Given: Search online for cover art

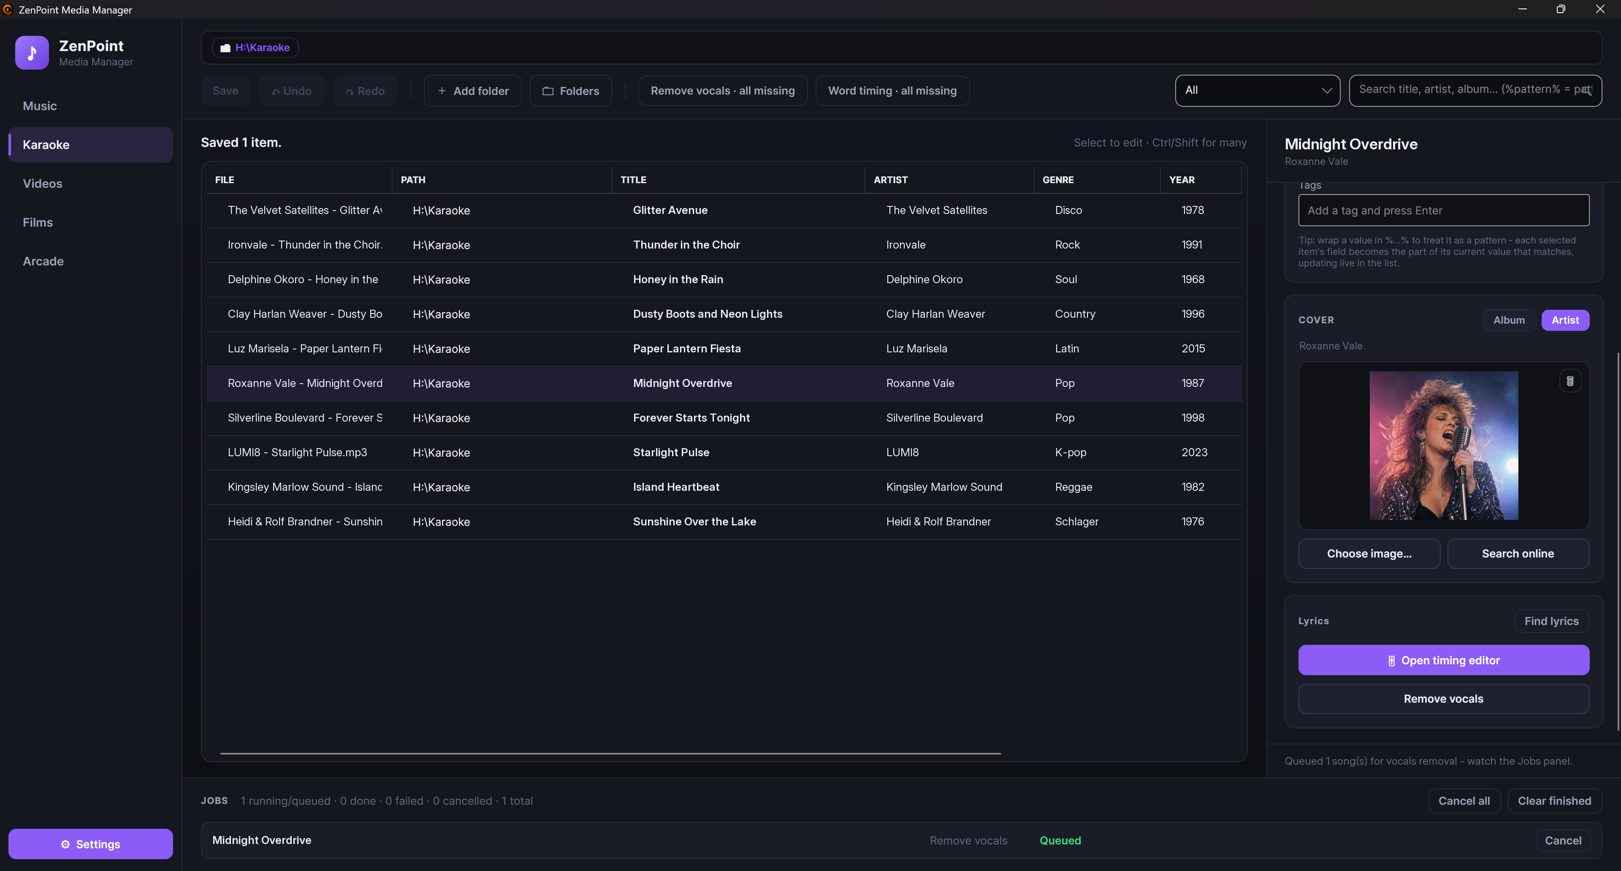Looking at the screenshot, I should click(x=1518, y=554).
